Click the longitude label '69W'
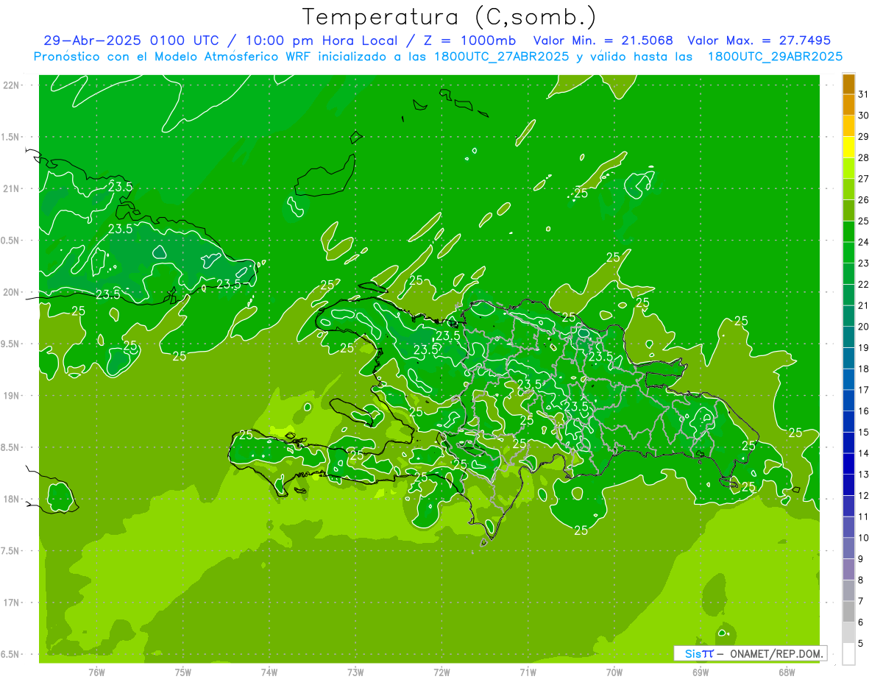Image resolution: width=883 pixels, height=682 pixels. point(701,672)
